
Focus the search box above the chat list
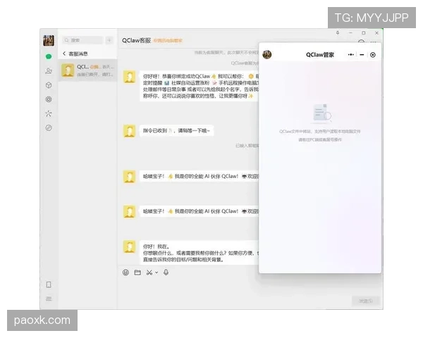(x=82, y=40)
